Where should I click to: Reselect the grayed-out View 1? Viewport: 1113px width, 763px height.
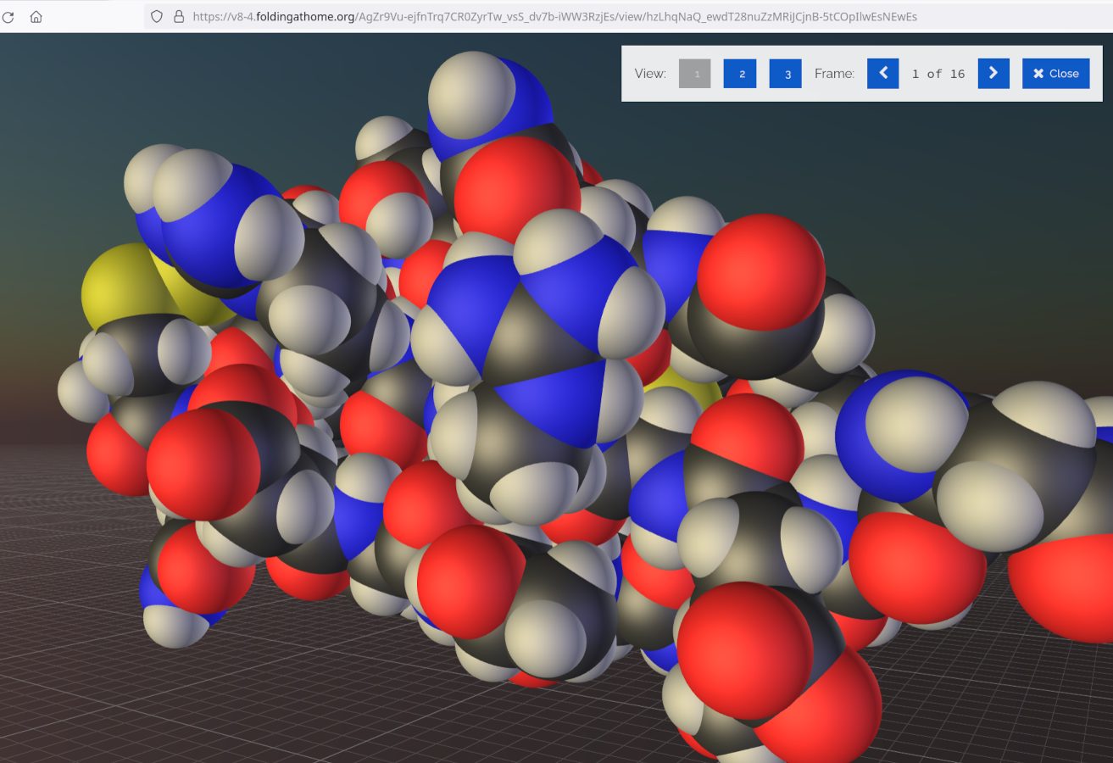[694, 73]
